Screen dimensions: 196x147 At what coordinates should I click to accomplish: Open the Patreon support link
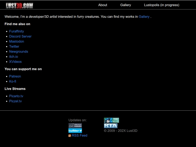pos(15,76)
